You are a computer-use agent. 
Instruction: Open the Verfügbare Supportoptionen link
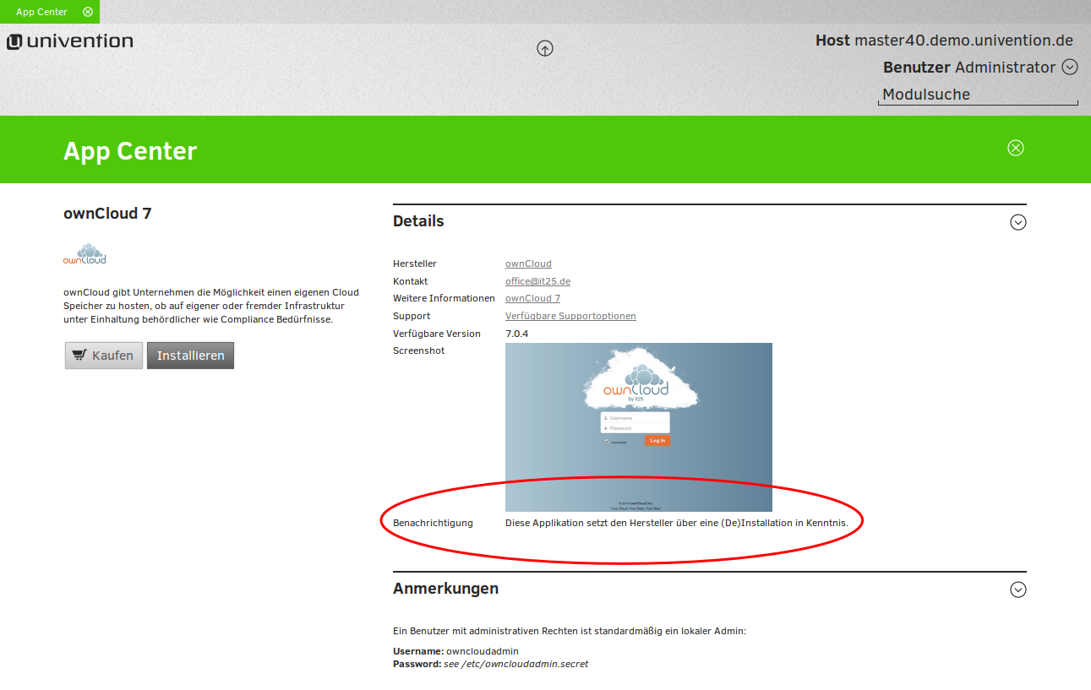pyautogui.click(x=570, y=316)
